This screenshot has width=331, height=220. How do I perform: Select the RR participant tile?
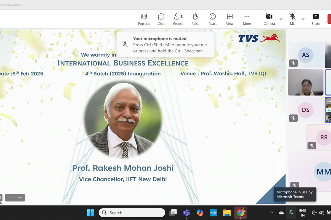(319, 137)
